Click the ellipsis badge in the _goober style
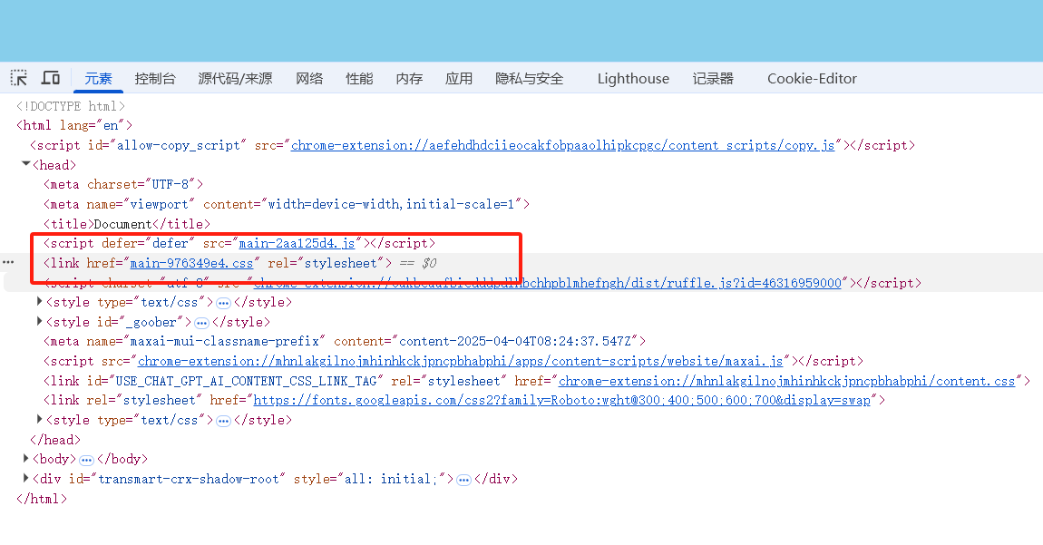The image size is (1043, 545). (201, 324)
